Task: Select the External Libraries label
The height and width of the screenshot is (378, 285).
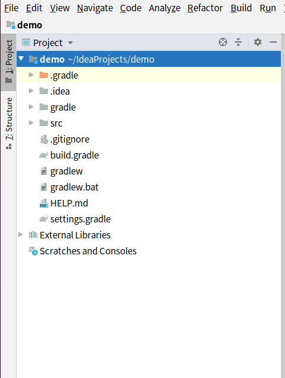Action: (x=75, y=235)
